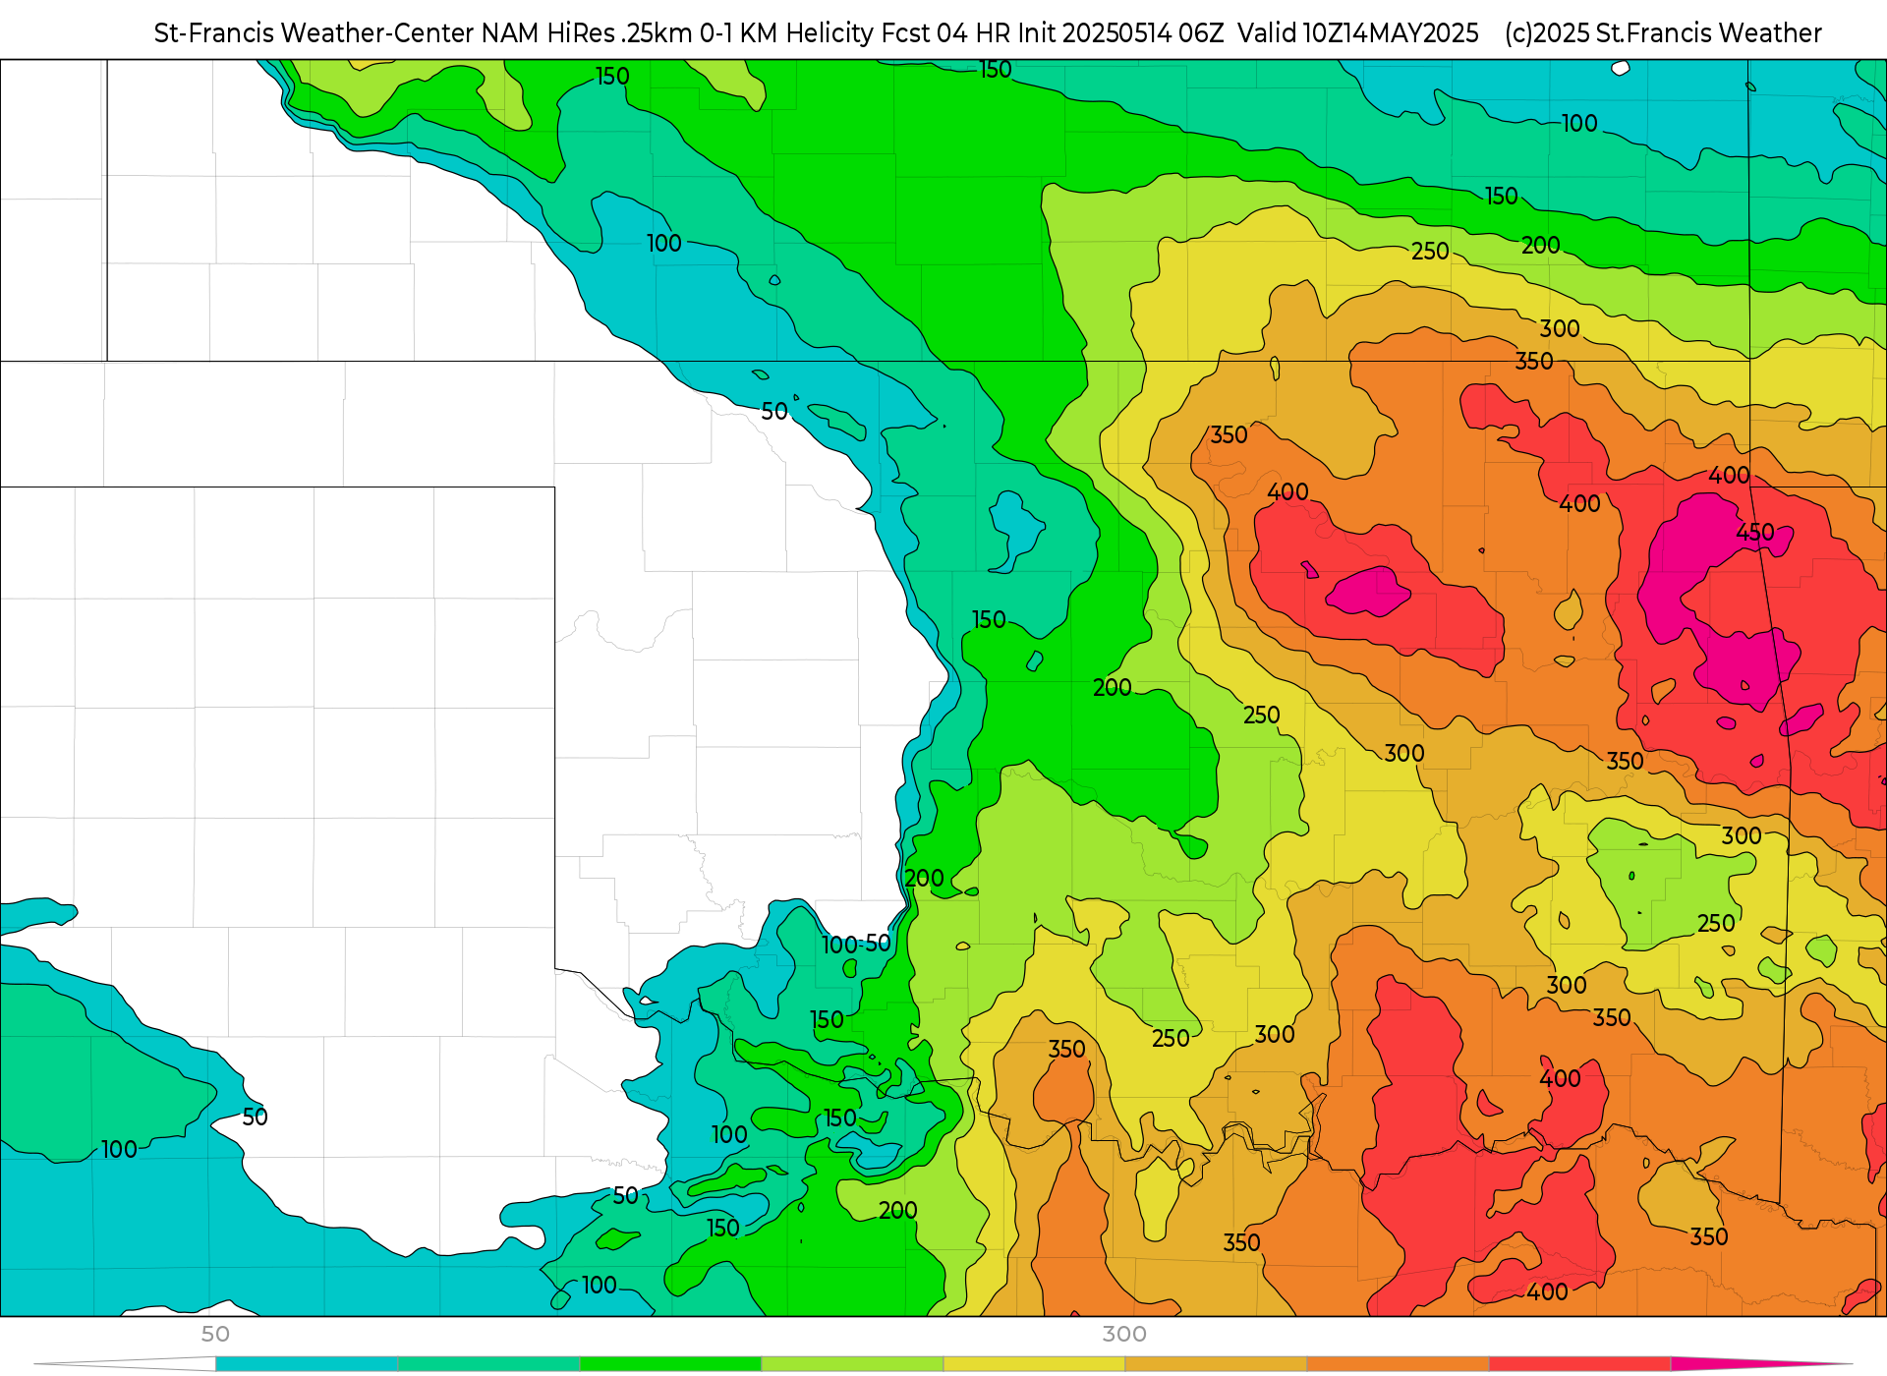1887x1376 pixels.
Task: Click 'Valid 10Z14MAY2025' in the title
Action: 1358,33
